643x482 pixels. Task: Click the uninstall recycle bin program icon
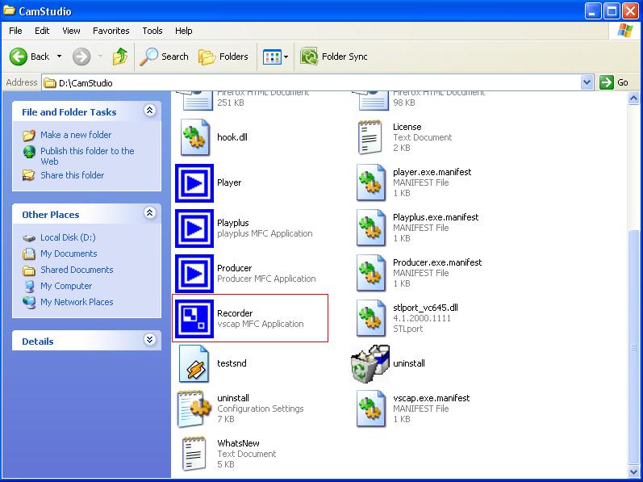370,363
